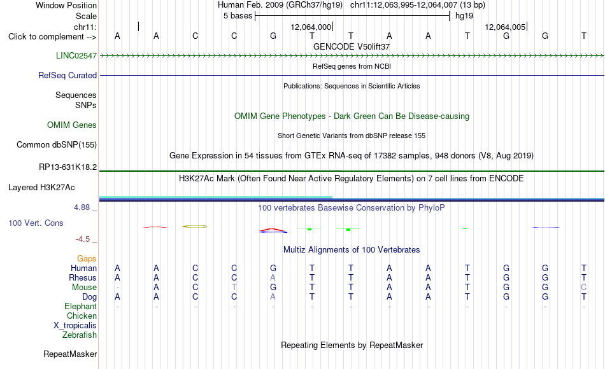Click the Scale label
This screenshot has width=605, height=369.
pos(86,16)
